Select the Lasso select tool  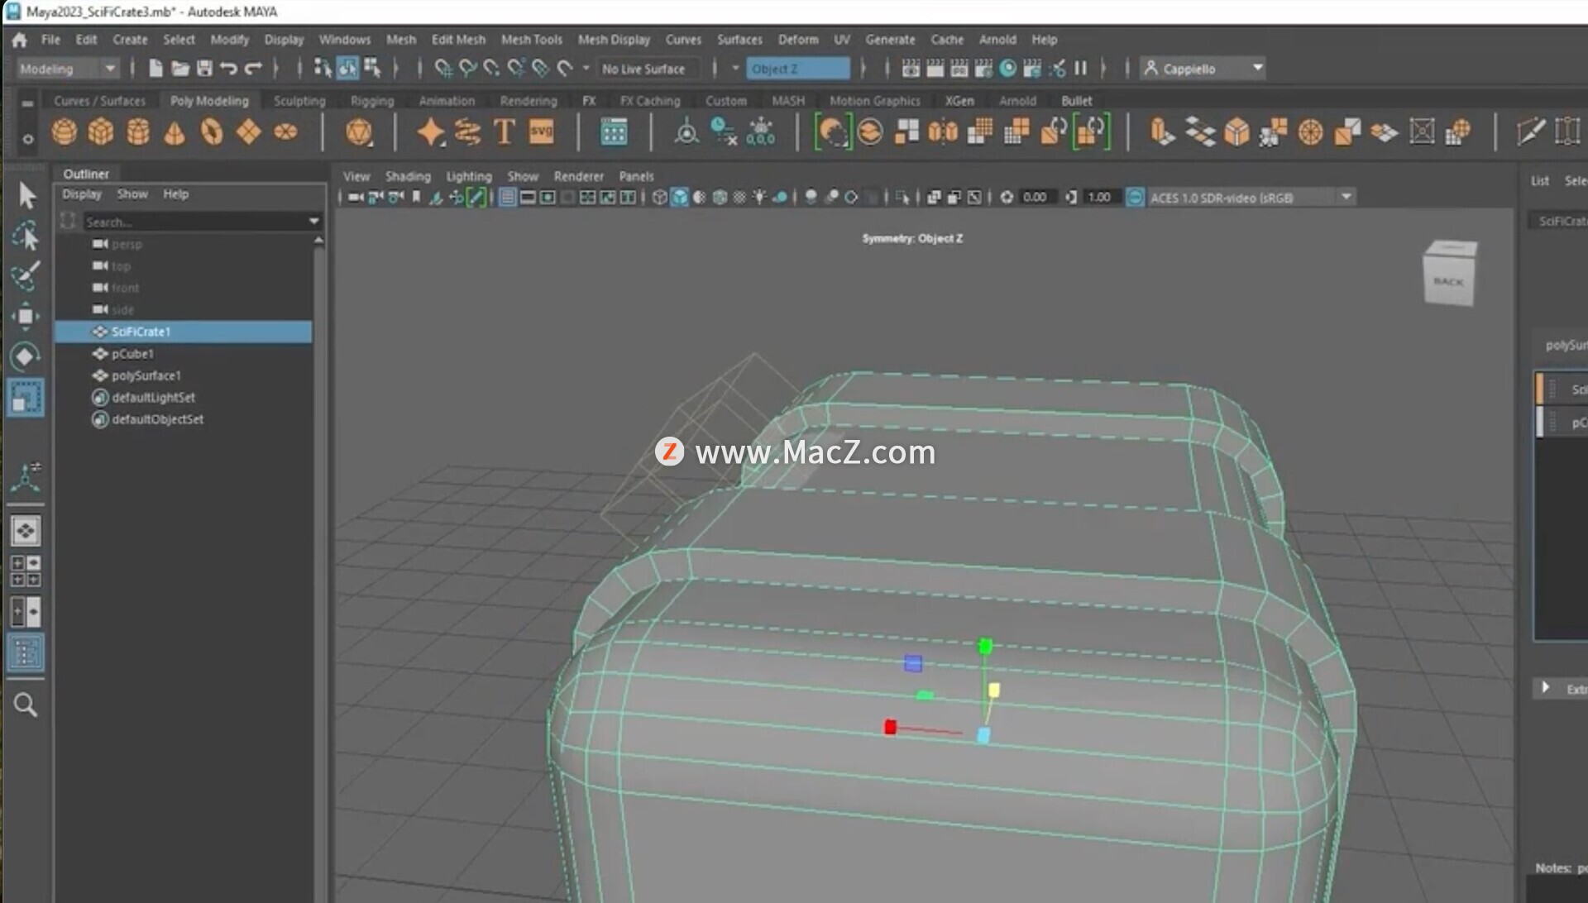(26, 236)
